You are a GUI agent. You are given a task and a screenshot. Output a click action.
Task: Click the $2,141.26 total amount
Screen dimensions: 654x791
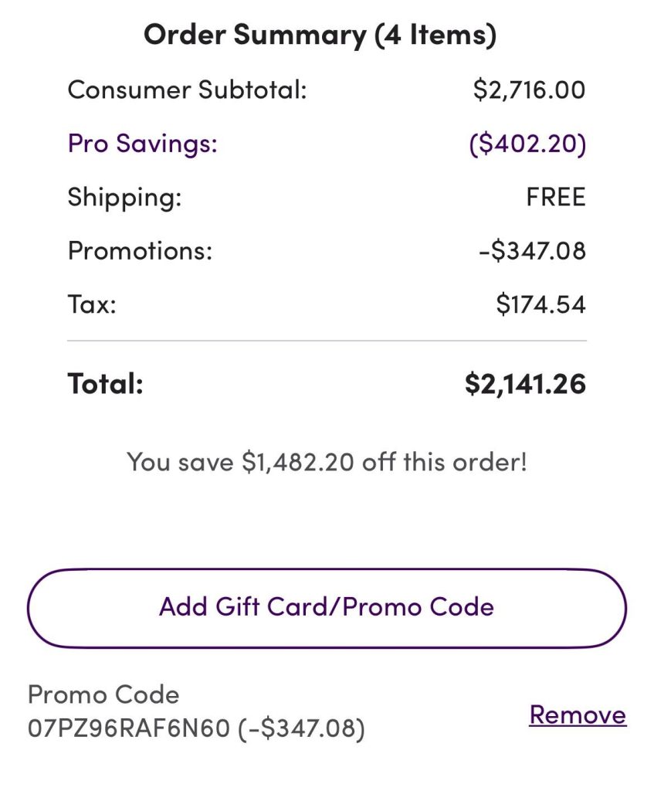pos(525,383)
